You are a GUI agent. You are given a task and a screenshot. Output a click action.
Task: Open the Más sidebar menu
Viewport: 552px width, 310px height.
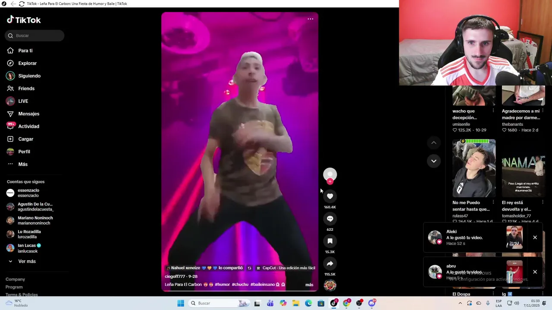pos(22,164)
